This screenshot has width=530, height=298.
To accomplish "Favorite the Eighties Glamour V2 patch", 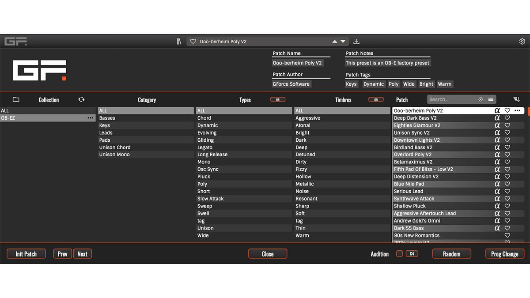I will (x=507, y=125).
